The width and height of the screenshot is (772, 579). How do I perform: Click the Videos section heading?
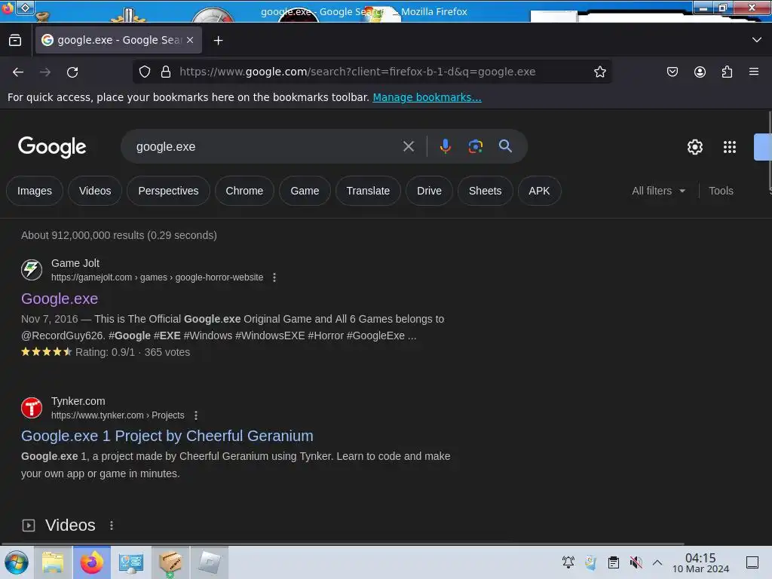tap(70, 525)
